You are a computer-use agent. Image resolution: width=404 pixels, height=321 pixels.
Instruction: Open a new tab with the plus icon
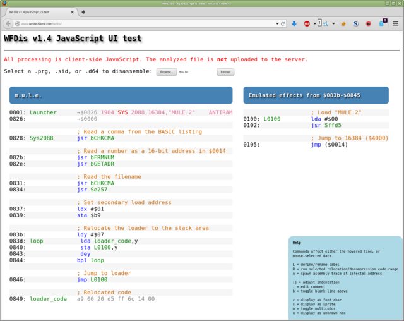point(83,12)
